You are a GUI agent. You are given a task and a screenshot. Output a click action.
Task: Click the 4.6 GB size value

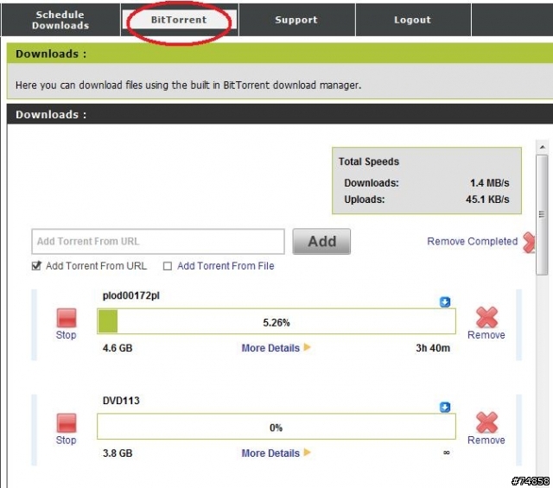[118, 348]
